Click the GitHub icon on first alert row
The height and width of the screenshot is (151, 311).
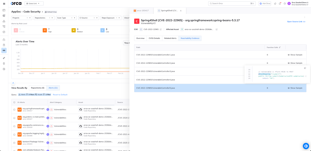click(x=80, y=109)
